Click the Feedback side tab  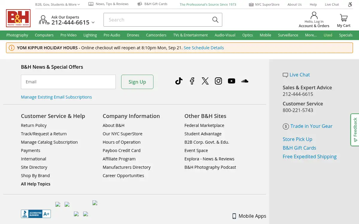355,130
